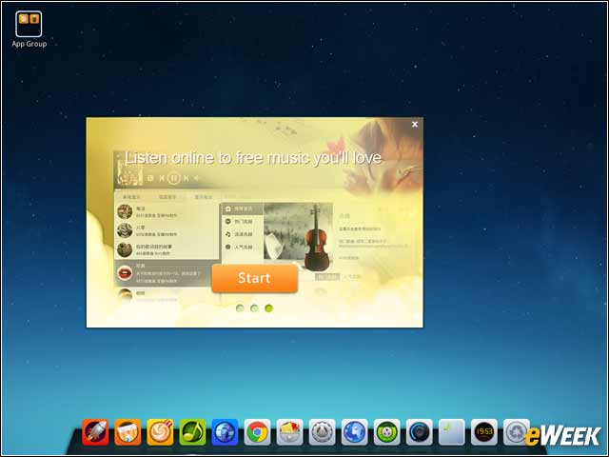Open the blue square globe browser icon
The width and height of the screenshot is (609, 457).
(225, 432)
